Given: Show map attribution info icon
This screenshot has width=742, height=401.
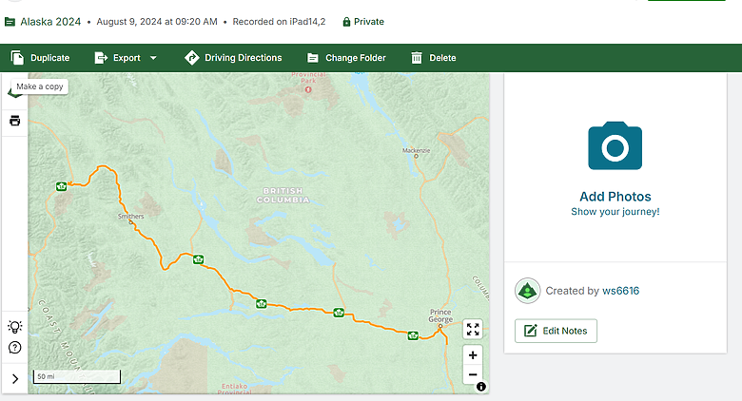Looking at the screenshot, I should point(481,387).
